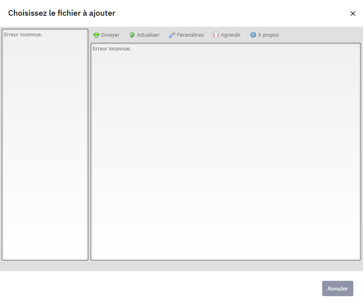Click the green Envoyer upload arrow icon

pos(97,35)
